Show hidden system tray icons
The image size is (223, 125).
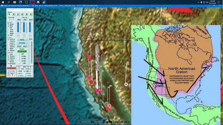click(198, 2)
